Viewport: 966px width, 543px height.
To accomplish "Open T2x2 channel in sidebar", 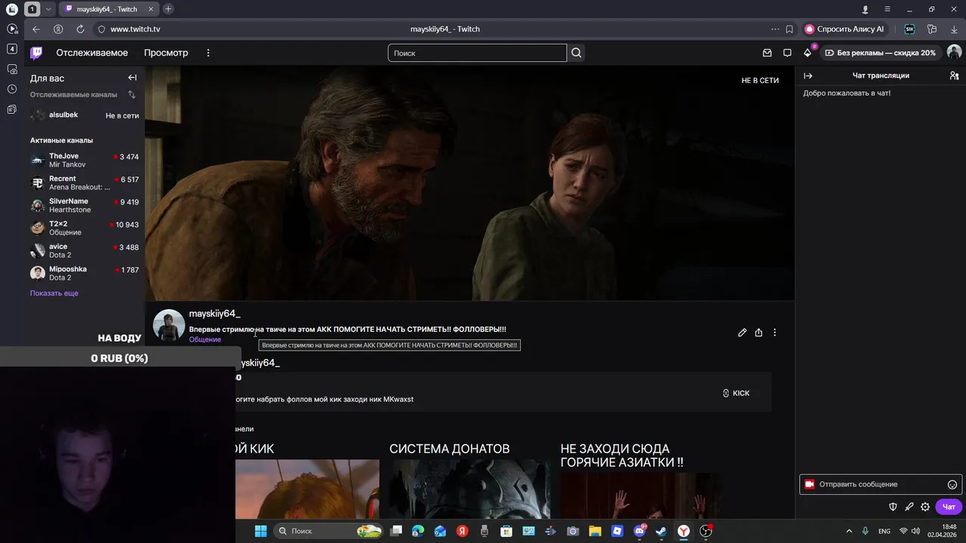I will pos(85,228).
